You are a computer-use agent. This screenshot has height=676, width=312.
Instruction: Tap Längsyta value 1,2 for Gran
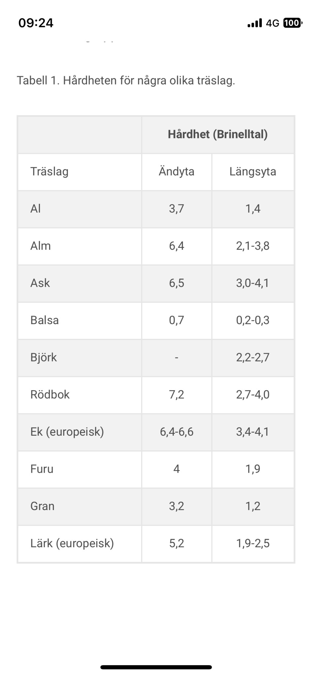coord(253,506)
